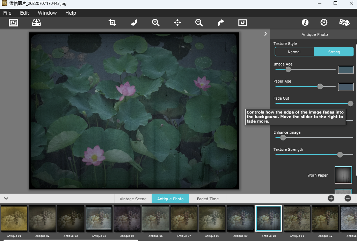Select the Crop tool
The height and width of the screenshot is (241, 357).
tap(112, 23)
